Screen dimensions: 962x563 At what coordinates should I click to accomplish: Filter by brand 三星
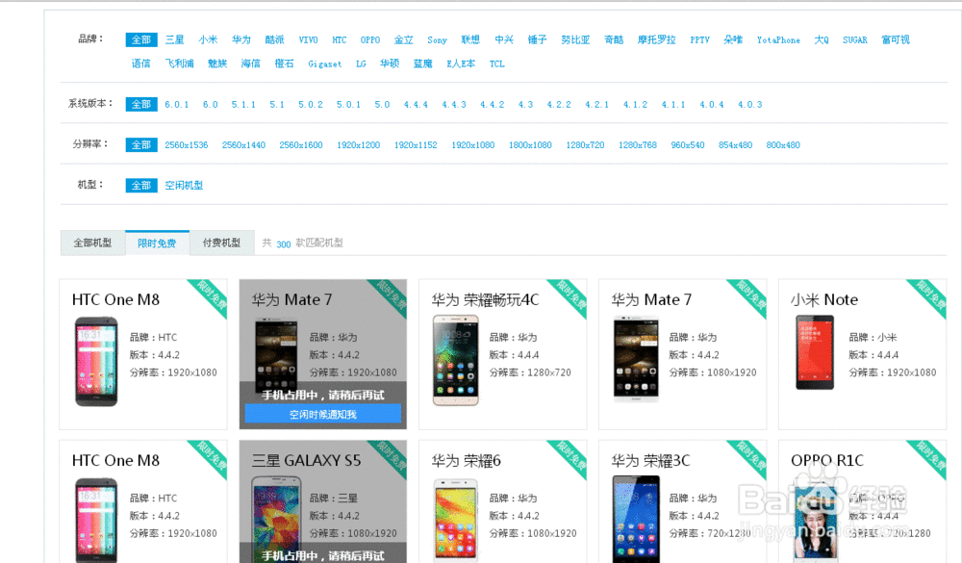174,39
